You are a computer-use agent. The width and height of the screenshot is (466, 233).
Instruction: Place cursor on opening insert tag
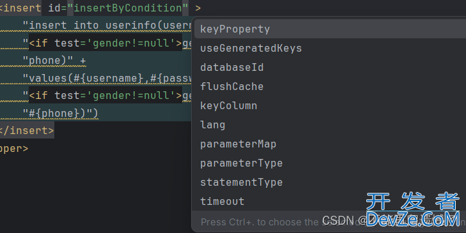pyautogui.click(x=20, y=8)
